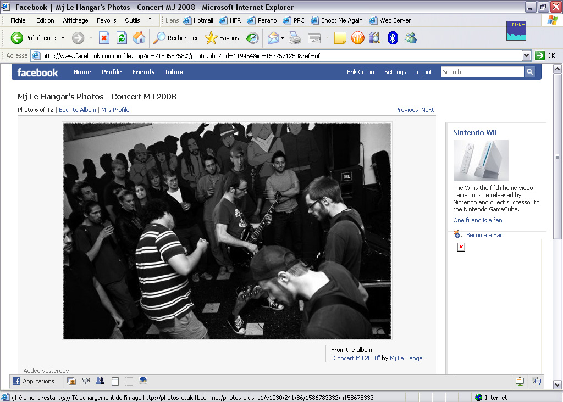The width and height of the screenshot is (563, 402).
Task: Open the Web Server links shortcut
Action: (x=390, y=20)
